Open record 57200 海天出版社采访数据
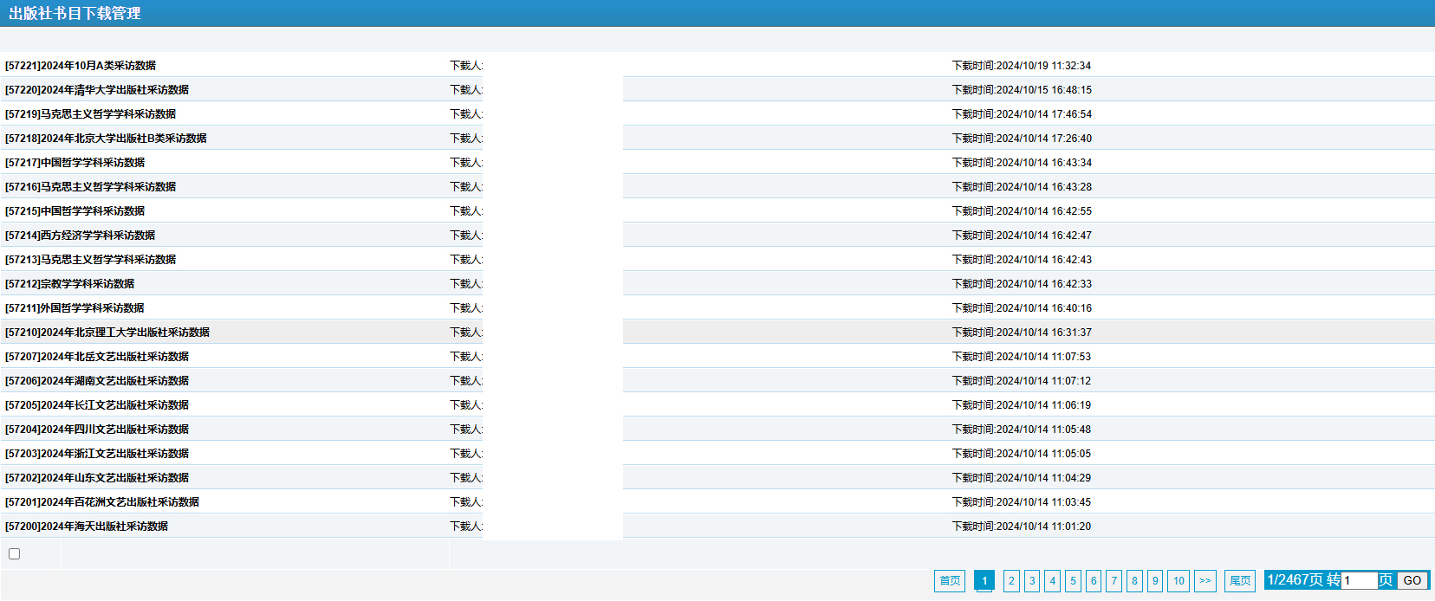Screen dimensions: 1435x601 (87, 527)
